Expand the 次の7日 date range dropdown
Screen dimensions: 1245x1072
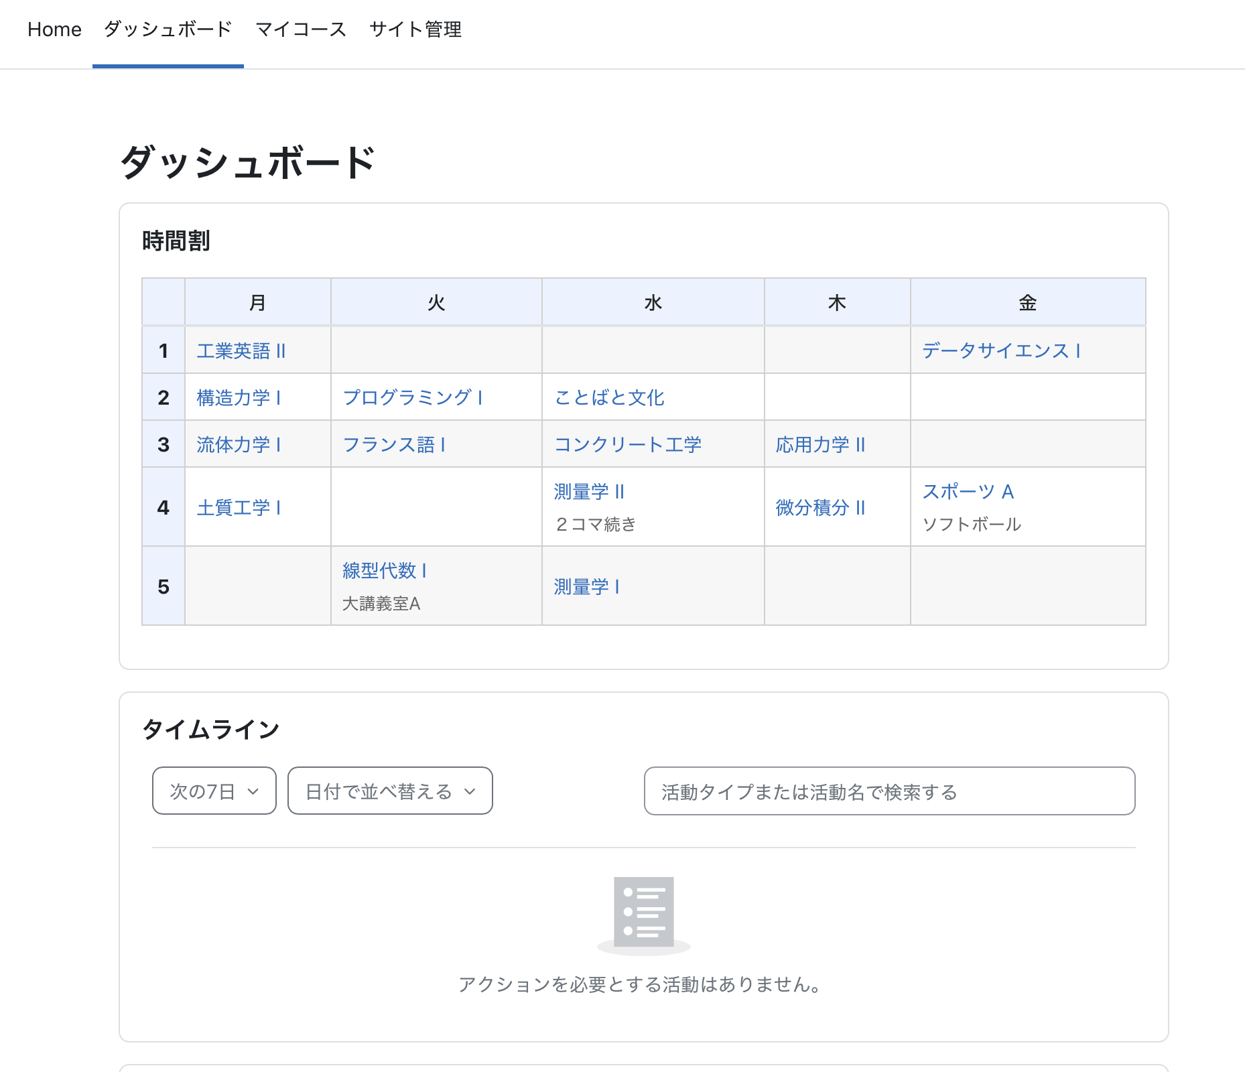pos(214,791)
